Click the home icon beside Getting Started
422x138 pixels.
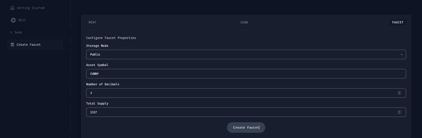(x=13, y=8)
